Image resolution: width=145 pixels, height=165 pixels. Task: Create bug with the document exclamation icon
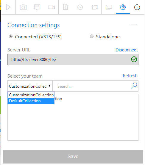(66, 7)
